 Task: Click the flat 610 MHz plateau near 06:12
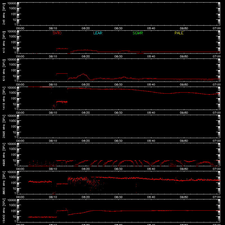(62, 74)
